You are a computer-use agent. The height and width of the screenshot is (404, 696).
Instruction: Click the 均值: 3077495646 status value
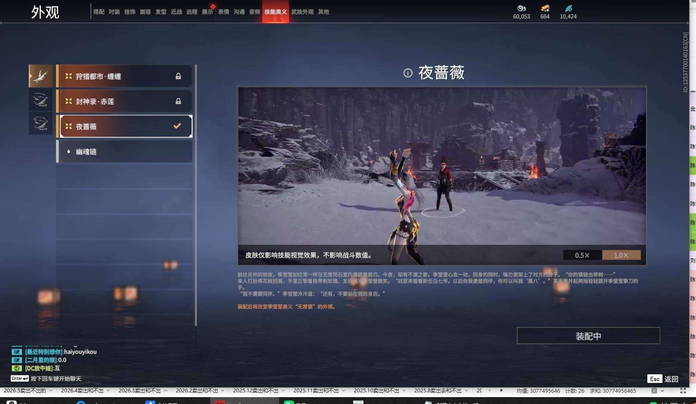point(538,391)
